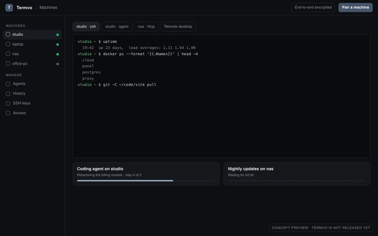
Task: Open Agents via its sidebar icon
Action: [x=8, y=84]
